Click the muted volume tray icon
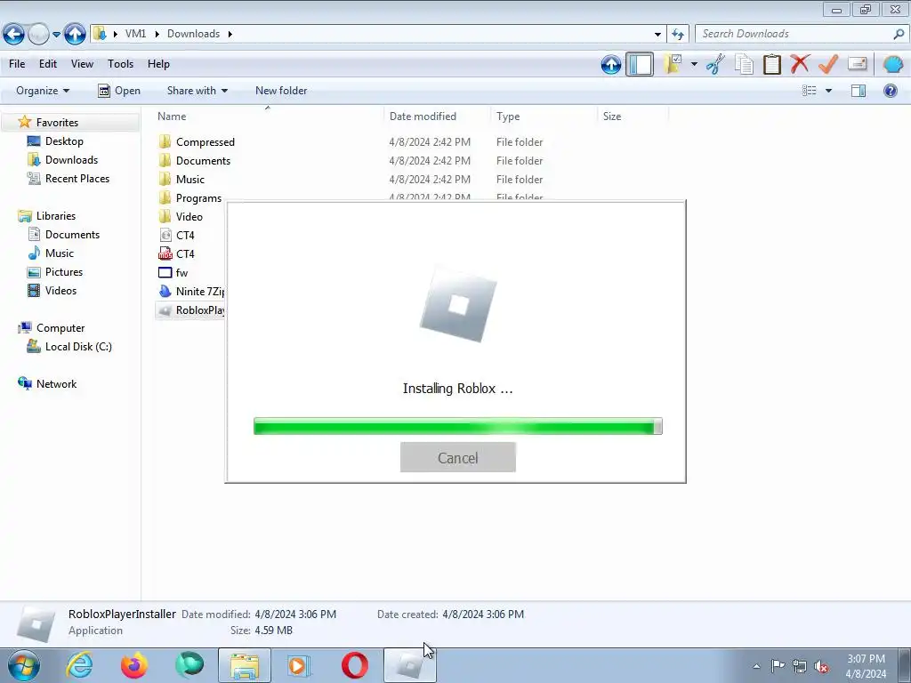The width and height of the screenshot is (911, 683). (x=821, y=666)
